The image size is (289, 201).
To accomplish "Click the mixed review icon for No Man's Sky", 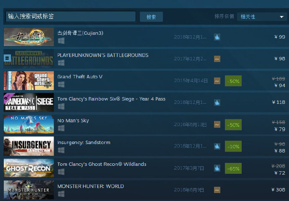I will click(217, 124).
